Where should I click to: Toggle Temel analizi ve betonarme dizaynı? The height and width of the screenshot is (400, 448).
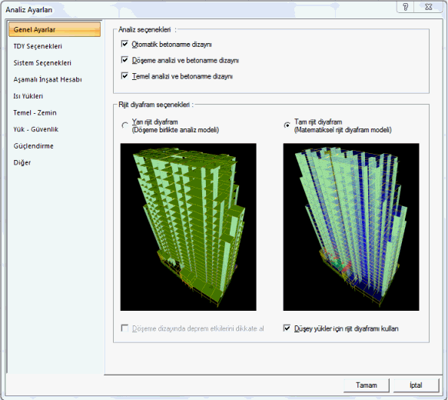pos(124,76)
